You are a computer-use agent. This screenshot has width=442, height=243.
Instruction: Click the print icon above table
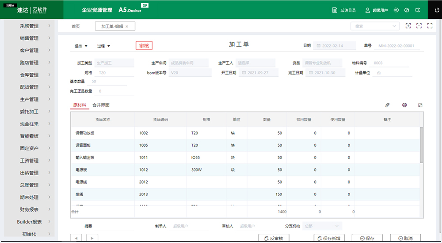404,105
